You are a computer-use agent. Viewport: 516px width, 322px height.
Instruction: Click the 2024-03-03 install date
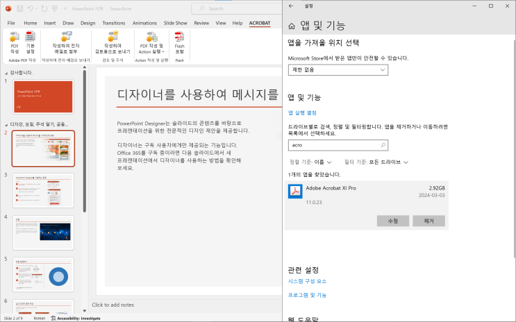click(x=432, y=196)
